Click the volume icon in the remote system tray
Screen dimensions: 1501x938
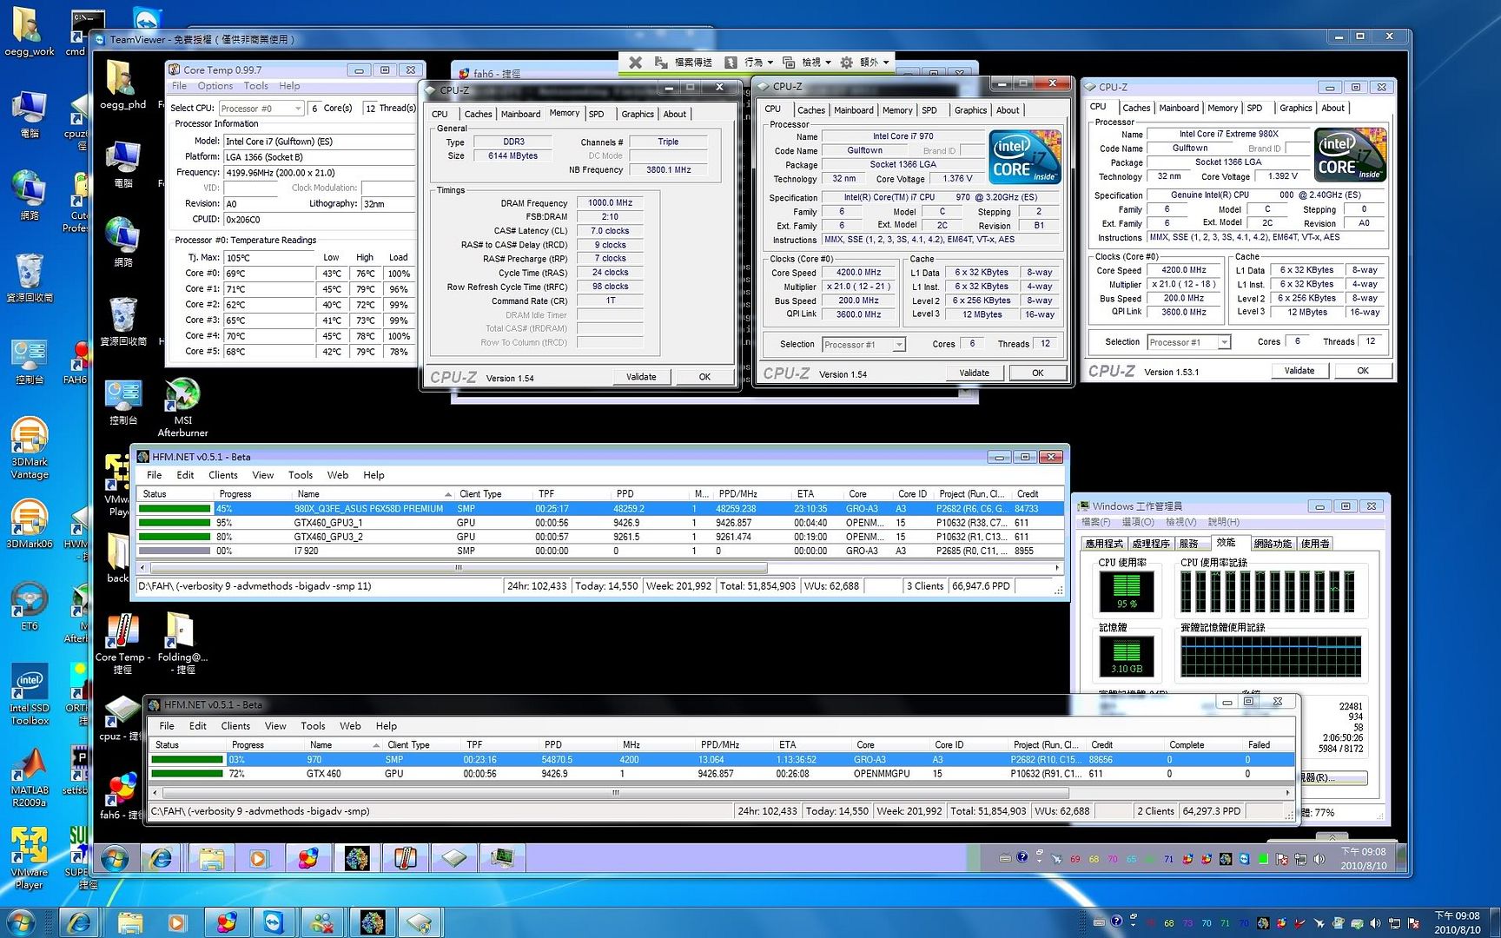(x=1319, y=859)
